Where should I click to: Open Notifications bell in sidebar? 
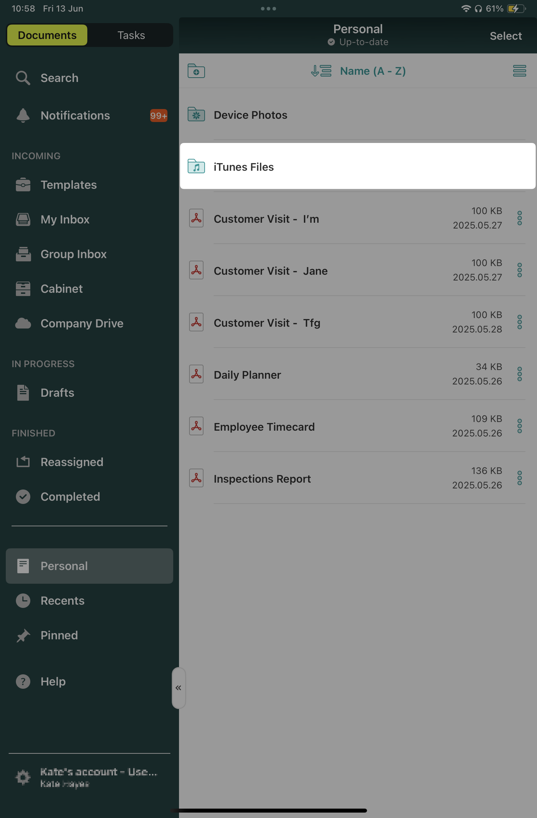(x=23, y=116)
